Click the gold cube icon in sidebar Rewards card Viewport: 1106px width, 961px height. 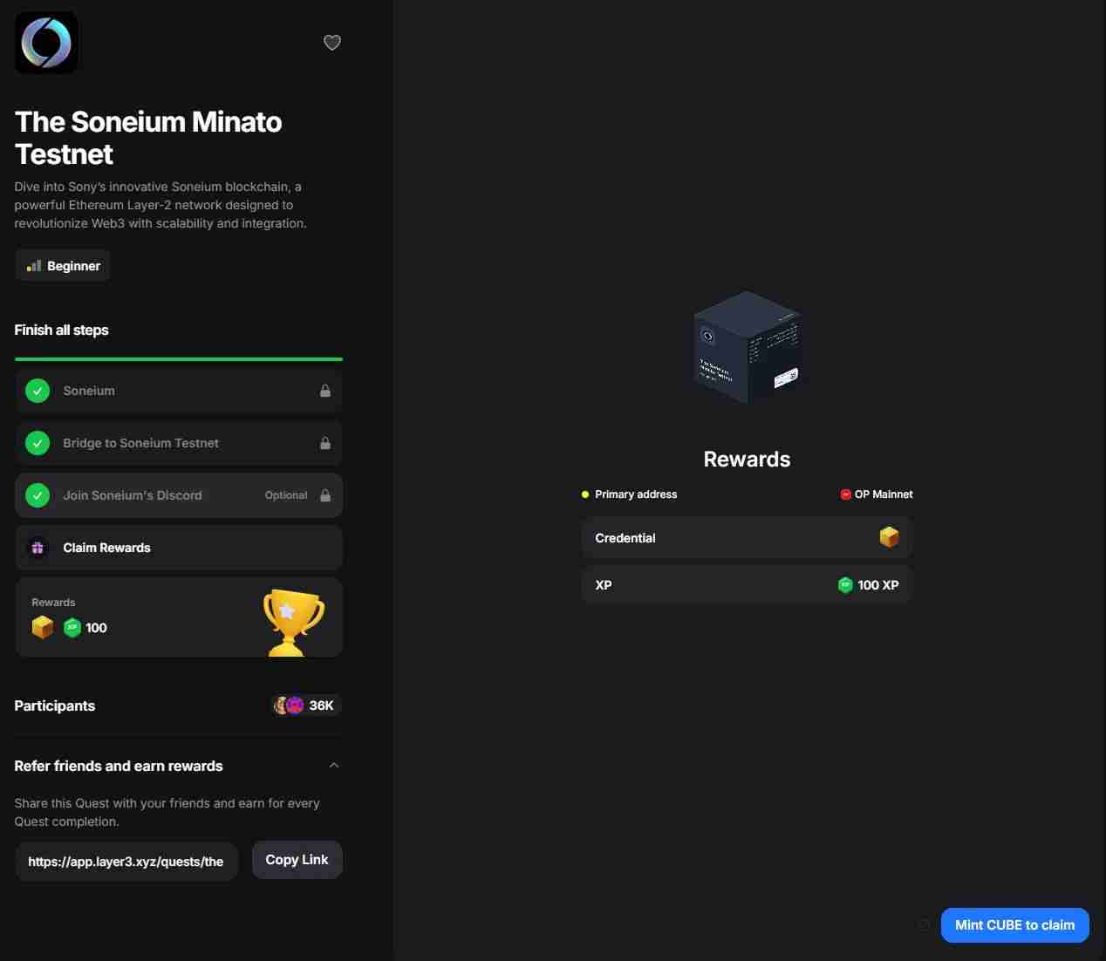tap(43, 627)
